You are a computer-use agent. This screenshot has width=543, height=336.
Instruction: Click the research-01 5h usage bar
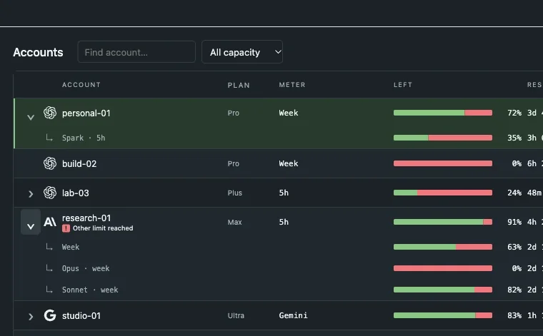click(x=443, y=222)
